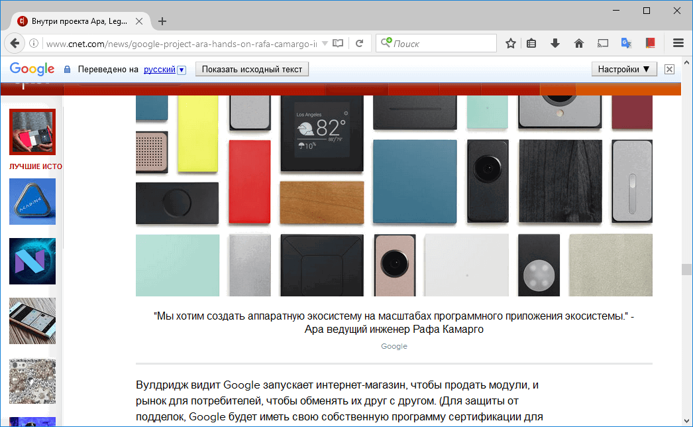693x427 pixels.
Task: Open the Library clipboard icon
Action: 531,42
